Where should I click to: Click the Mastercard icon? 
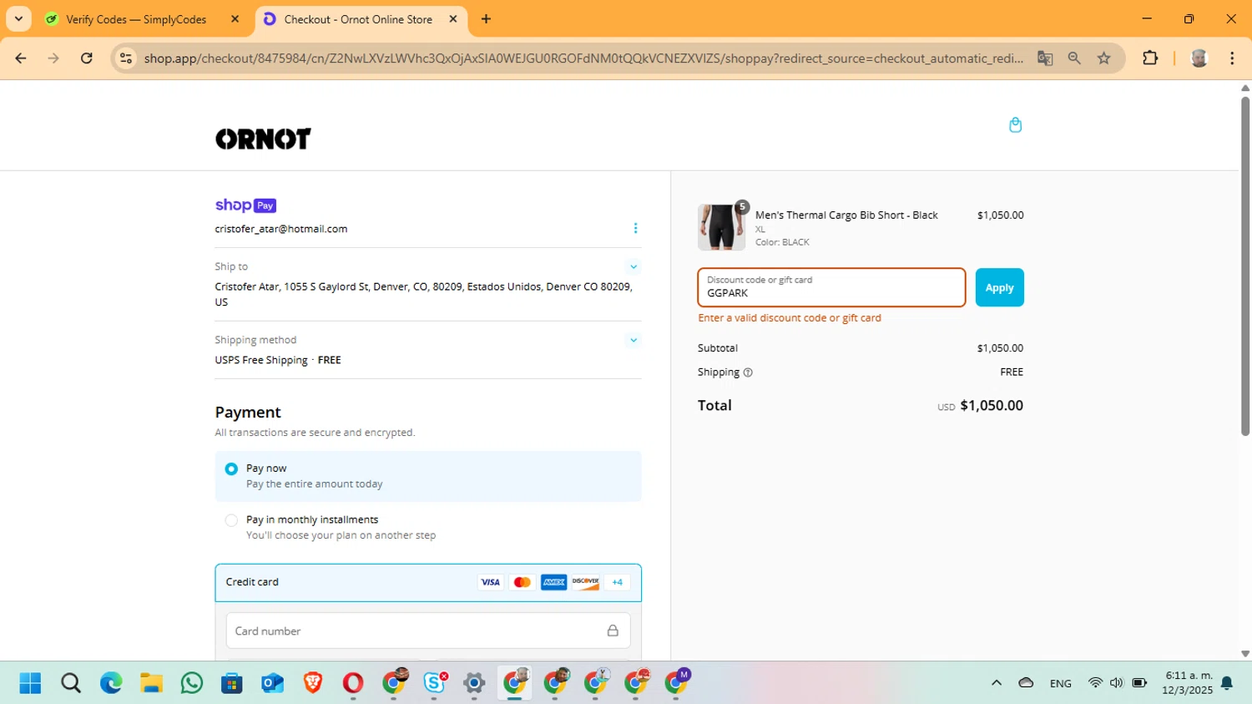pos(522,582)
